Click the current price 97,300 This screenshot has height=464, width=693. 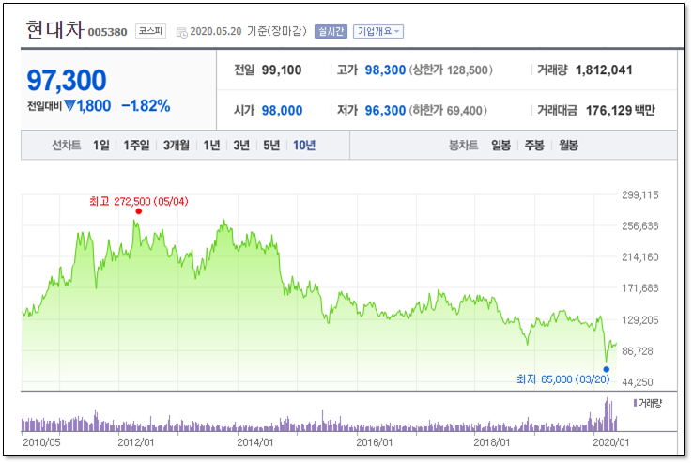point(67,80)
